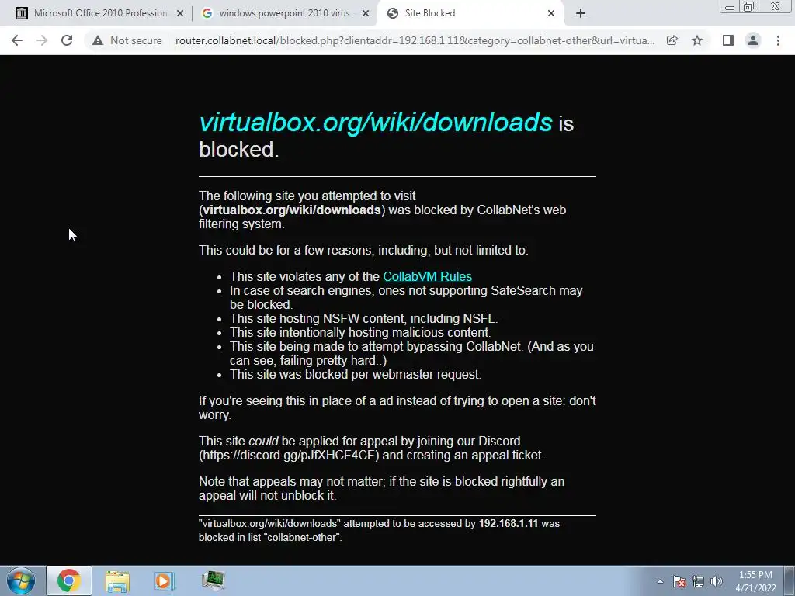Launch Windows Media Player from the taskbar
The image size is (795, 596).
[164, 580]
